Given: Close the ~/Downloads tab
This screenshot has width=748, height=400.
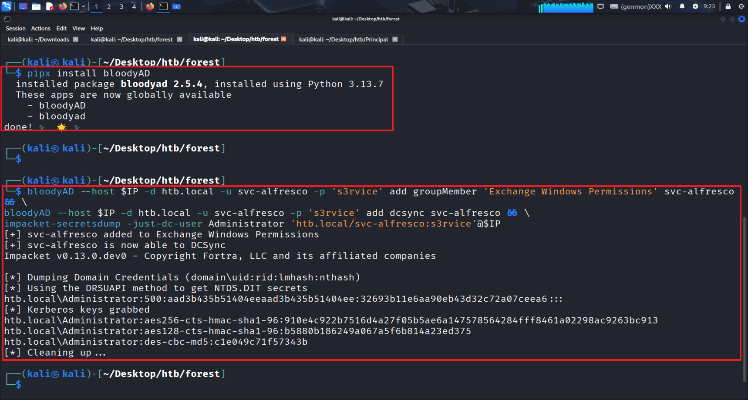Looking at the screenshot, I should click(76, 39).
